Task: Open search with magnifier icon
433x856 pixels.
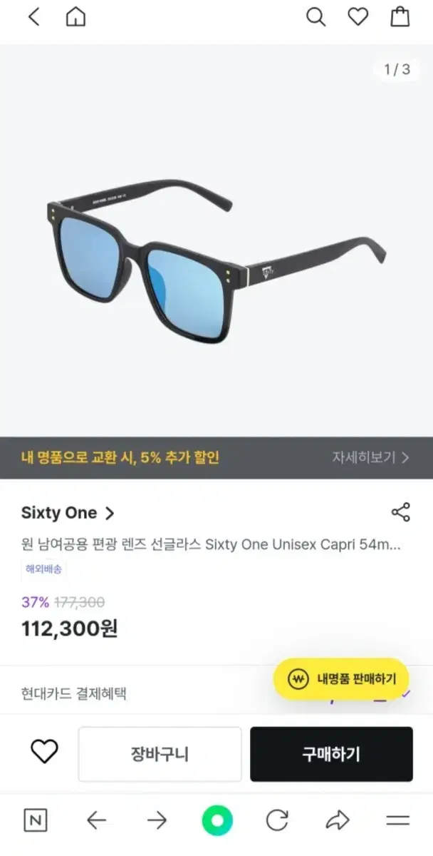Action: point(315,16)
